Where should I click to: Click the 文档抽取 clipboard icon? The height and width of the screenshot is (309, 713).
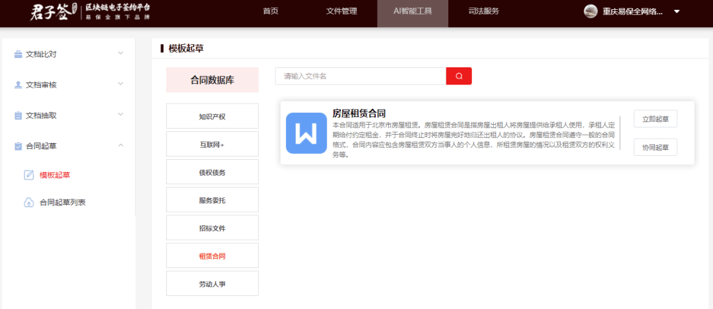click(18, 116)
